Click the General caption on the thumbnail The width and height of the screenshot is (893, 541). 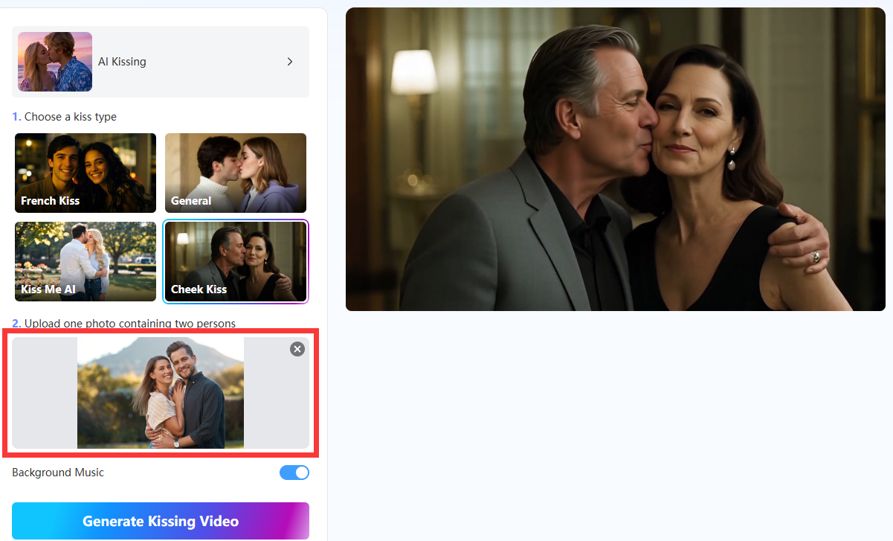tap(191, 201)
